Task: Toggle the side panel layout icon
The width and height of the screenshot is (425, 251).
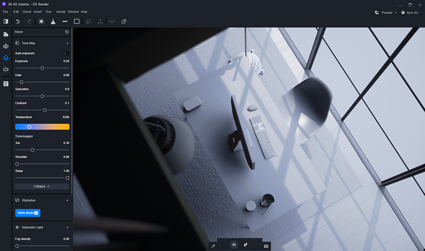Action: [x=5, y=21]
